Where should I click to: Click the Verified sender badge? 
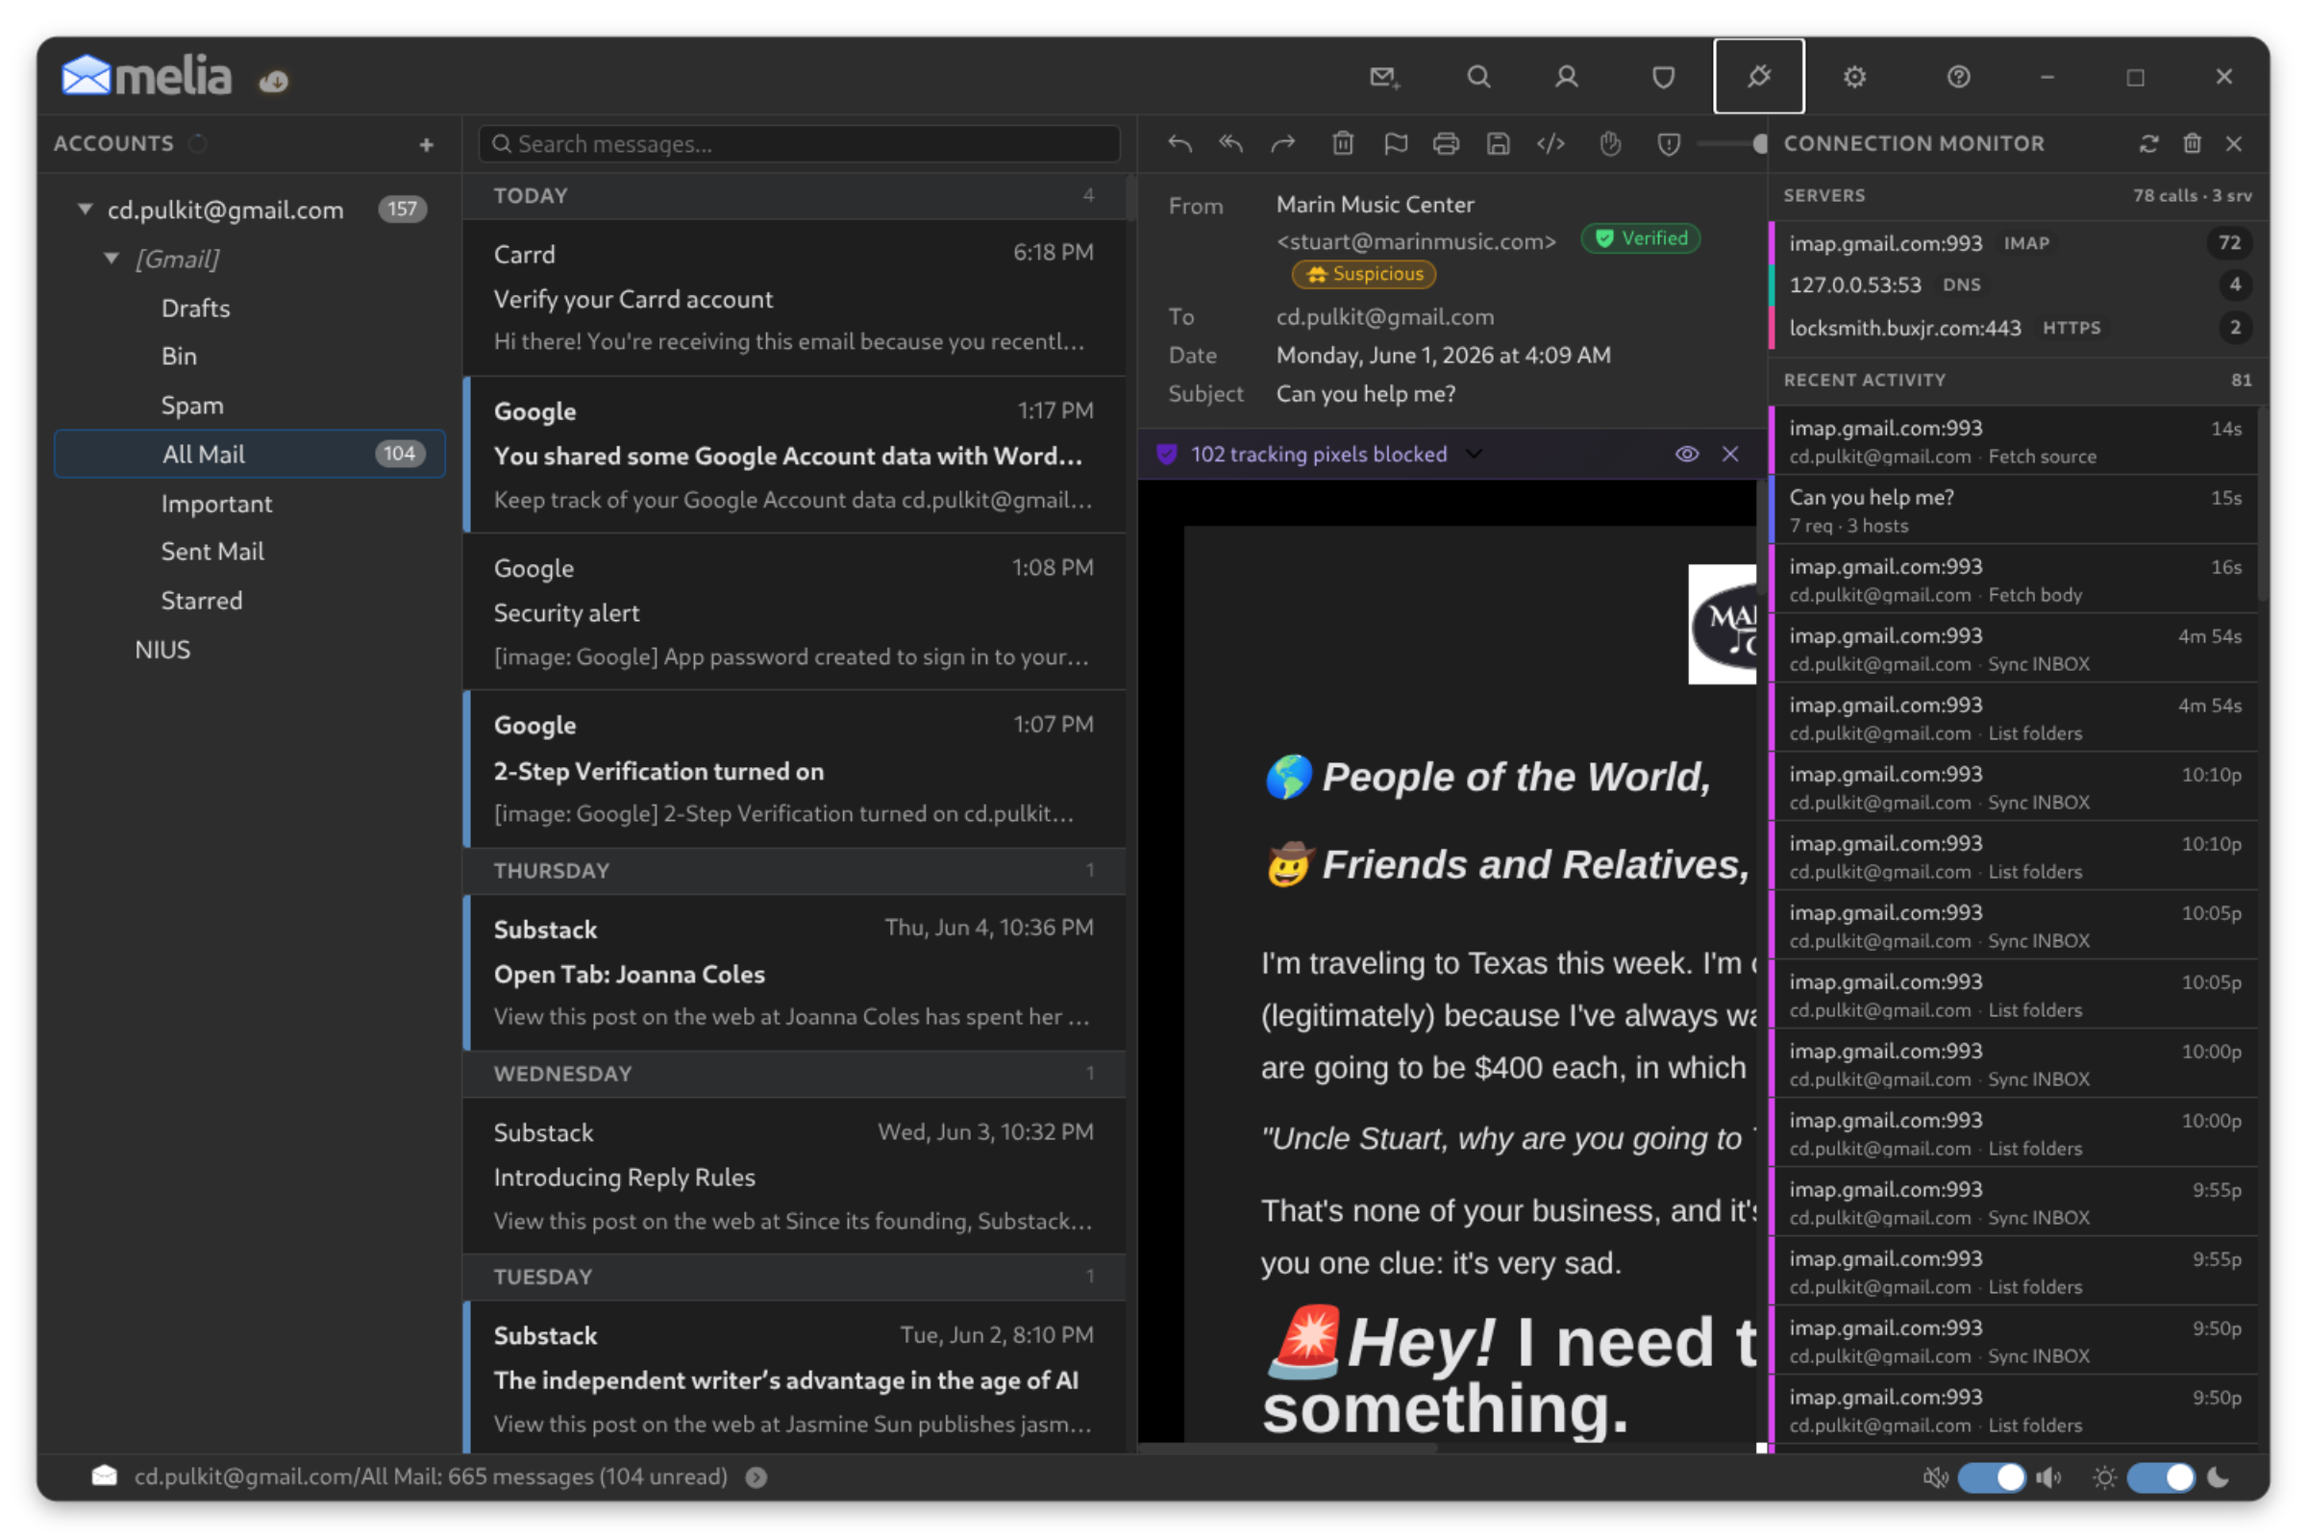click(x=1641, y=238)
